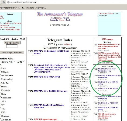Click the VHE subject label

click(x=3, y=109)
